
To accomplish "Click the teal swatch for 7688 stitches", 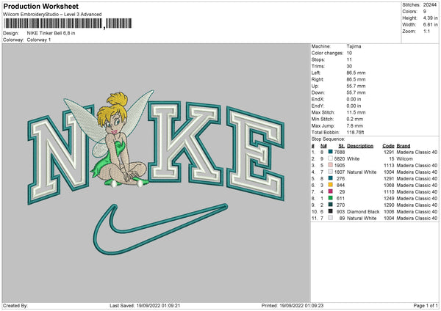I will tap(330, 152).
